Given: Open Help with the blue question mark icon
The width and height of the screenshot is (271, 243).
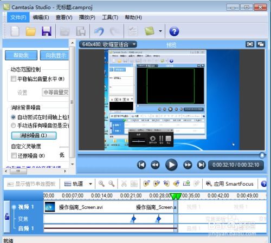Looking at the screenshot, I should coord(174,31).
